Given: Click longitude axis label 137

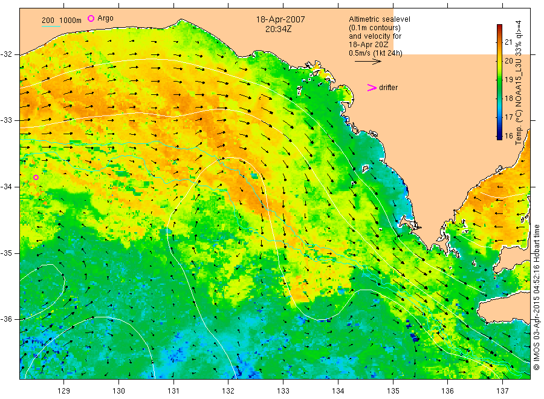Looking at the screenshot, I should coord(502,391).
